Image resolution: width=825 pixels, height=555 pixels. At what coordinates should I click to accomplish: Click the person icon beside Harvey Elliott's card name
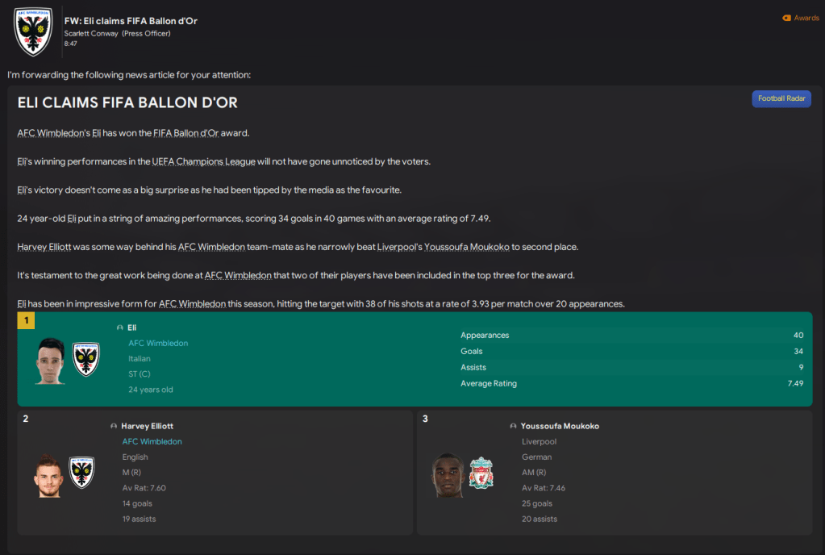pos(114,426)
